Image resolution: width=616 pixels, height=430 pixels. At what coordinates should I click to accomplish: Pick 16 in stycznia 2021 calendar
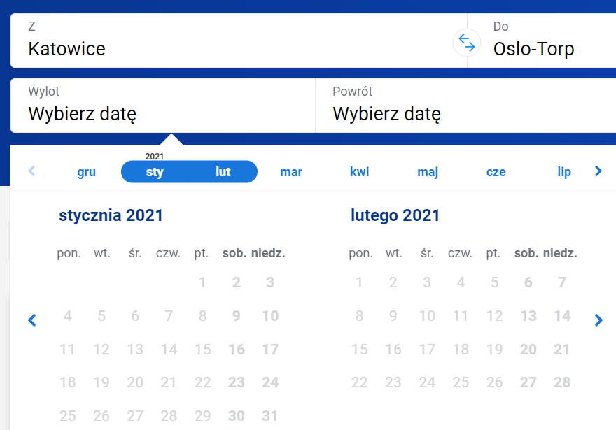pyautogui.click(x=237, y=350)
